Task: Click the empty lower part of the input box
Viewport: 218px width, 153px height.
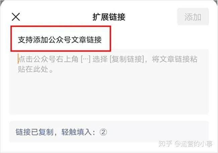Action: [109, 95]
